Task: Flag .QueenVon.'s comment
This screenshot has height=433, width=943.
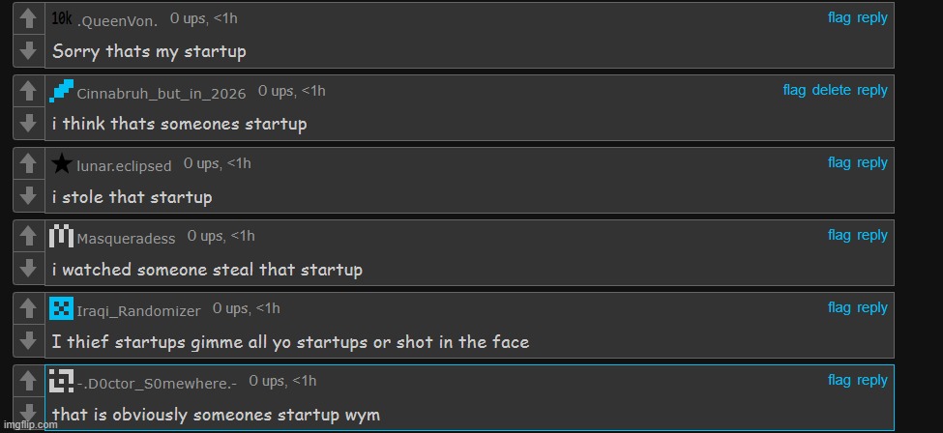Action: point(839,17)
